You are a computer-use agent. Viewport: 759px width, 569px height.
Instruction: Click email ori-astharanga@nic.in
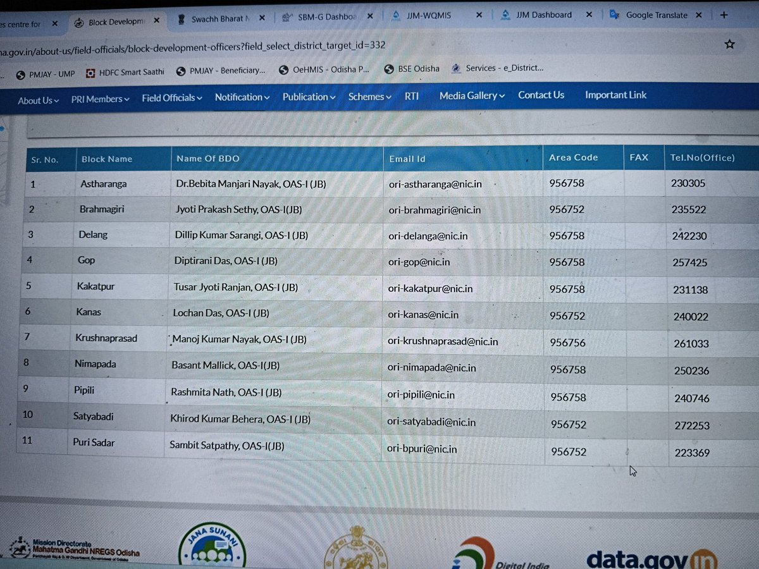coord(436,184)
